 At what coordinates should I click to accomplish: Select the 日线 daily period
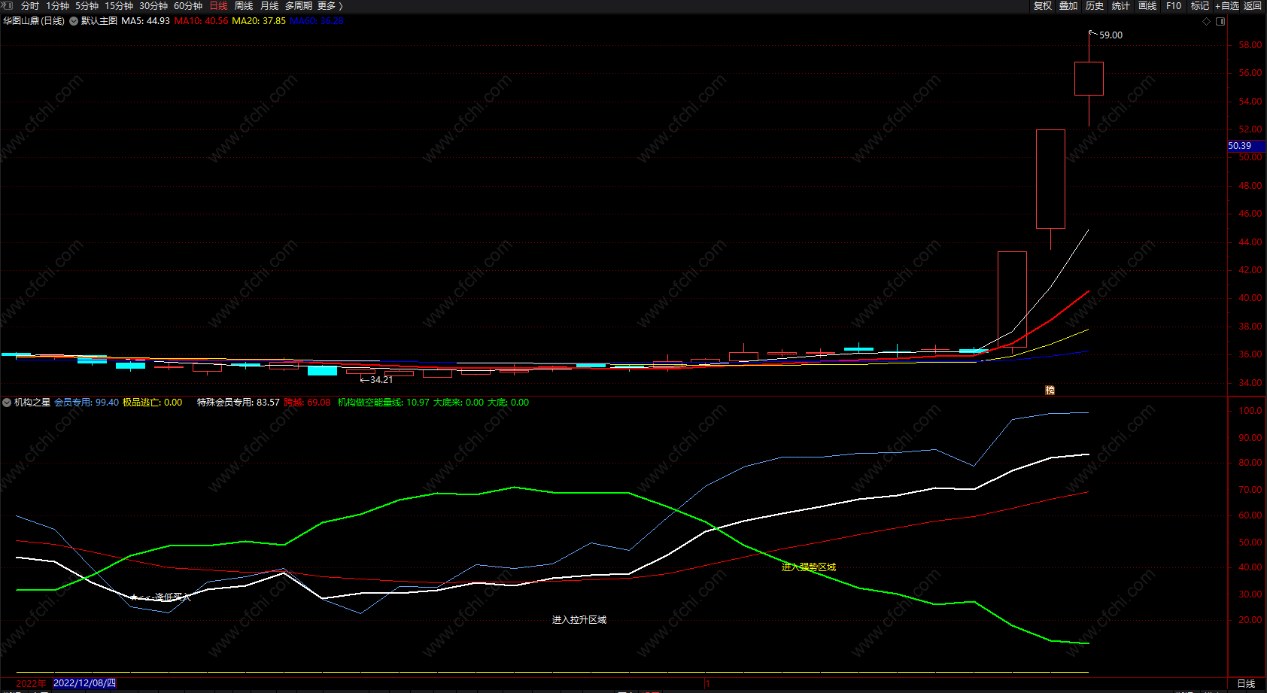click(x=218, y=6)
